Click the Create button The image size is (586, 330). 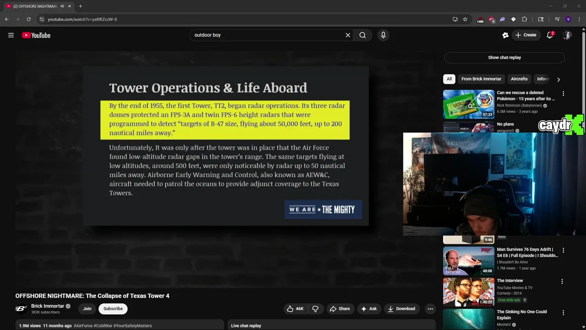click(526, 35)
